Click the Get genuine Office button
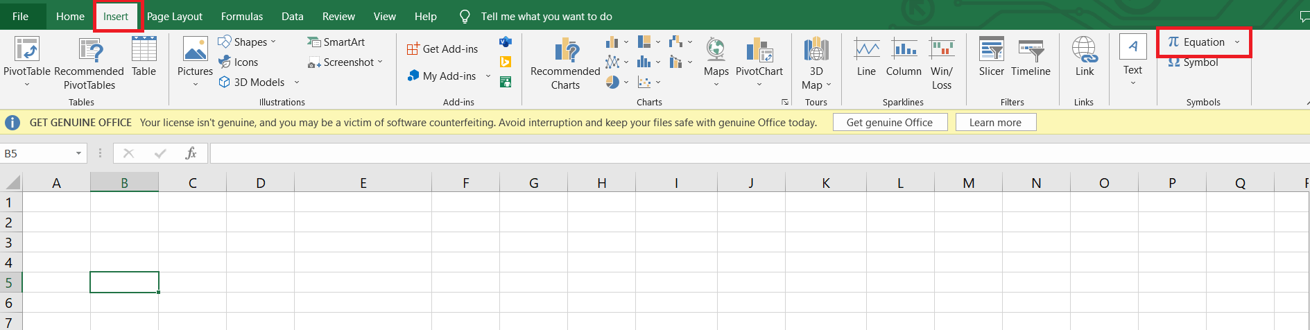1310x330 pixels. coord(890,123)
